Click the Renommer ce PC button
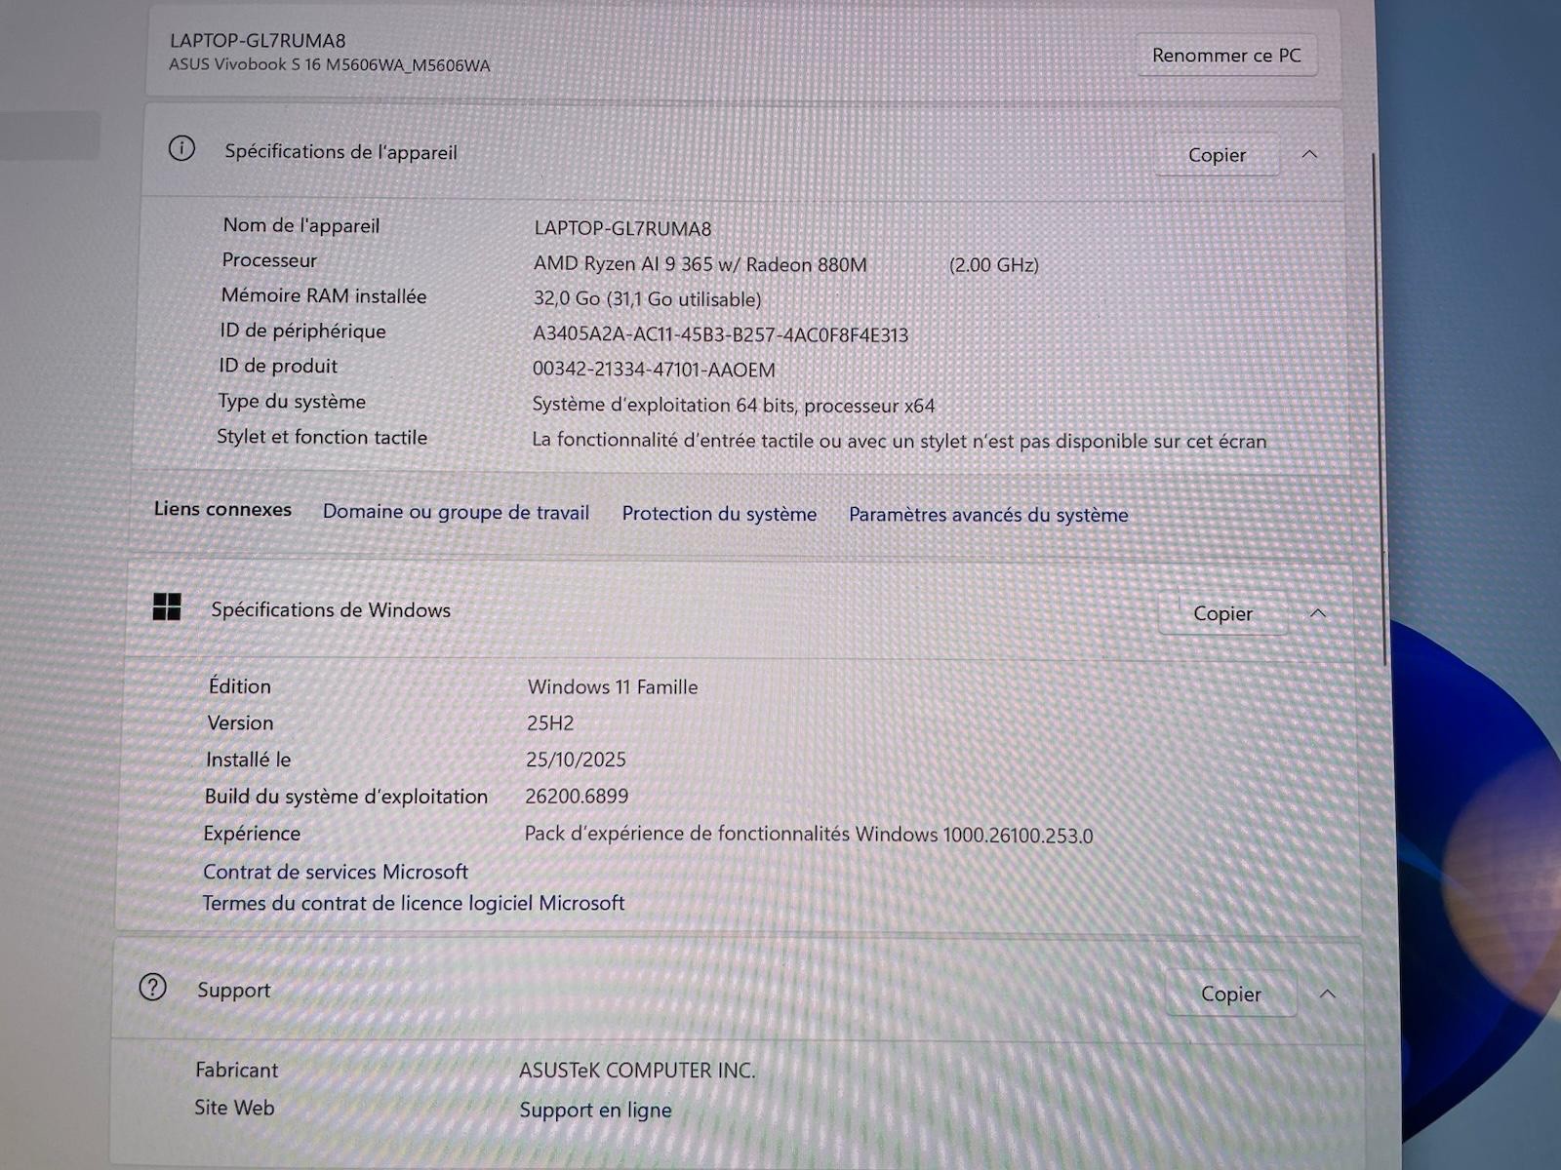The width and height of the screenshot is (1561, 1170). pos(1226,56)
